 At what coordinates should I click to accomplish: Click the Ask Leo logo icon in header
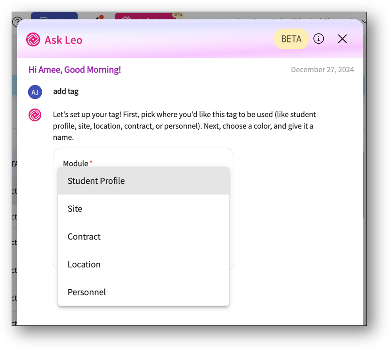click(x=33, y=40)
